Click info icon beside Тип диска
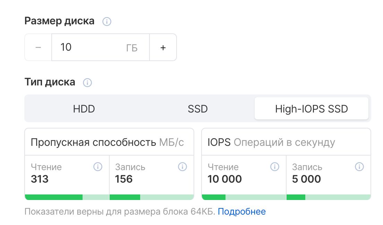Viewport: 383px width, 225px height. [x=87, y=83]
